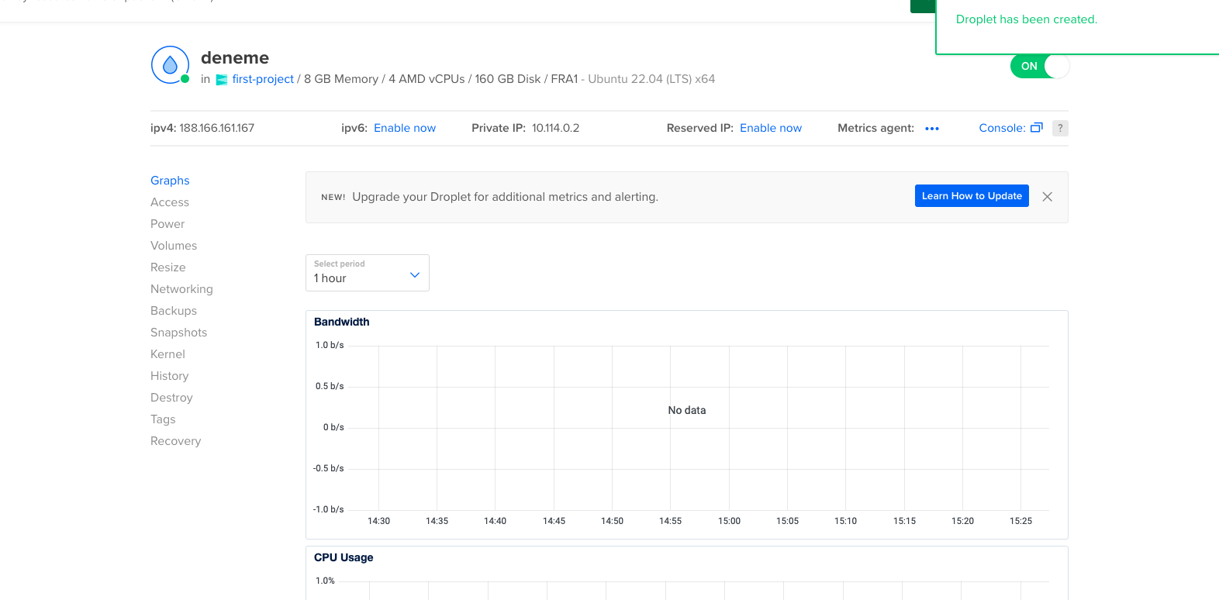1219x600 pixels.
Task: Open Snapshots in the sidebar
Action: pyautogui.click(x=179, y=333)
